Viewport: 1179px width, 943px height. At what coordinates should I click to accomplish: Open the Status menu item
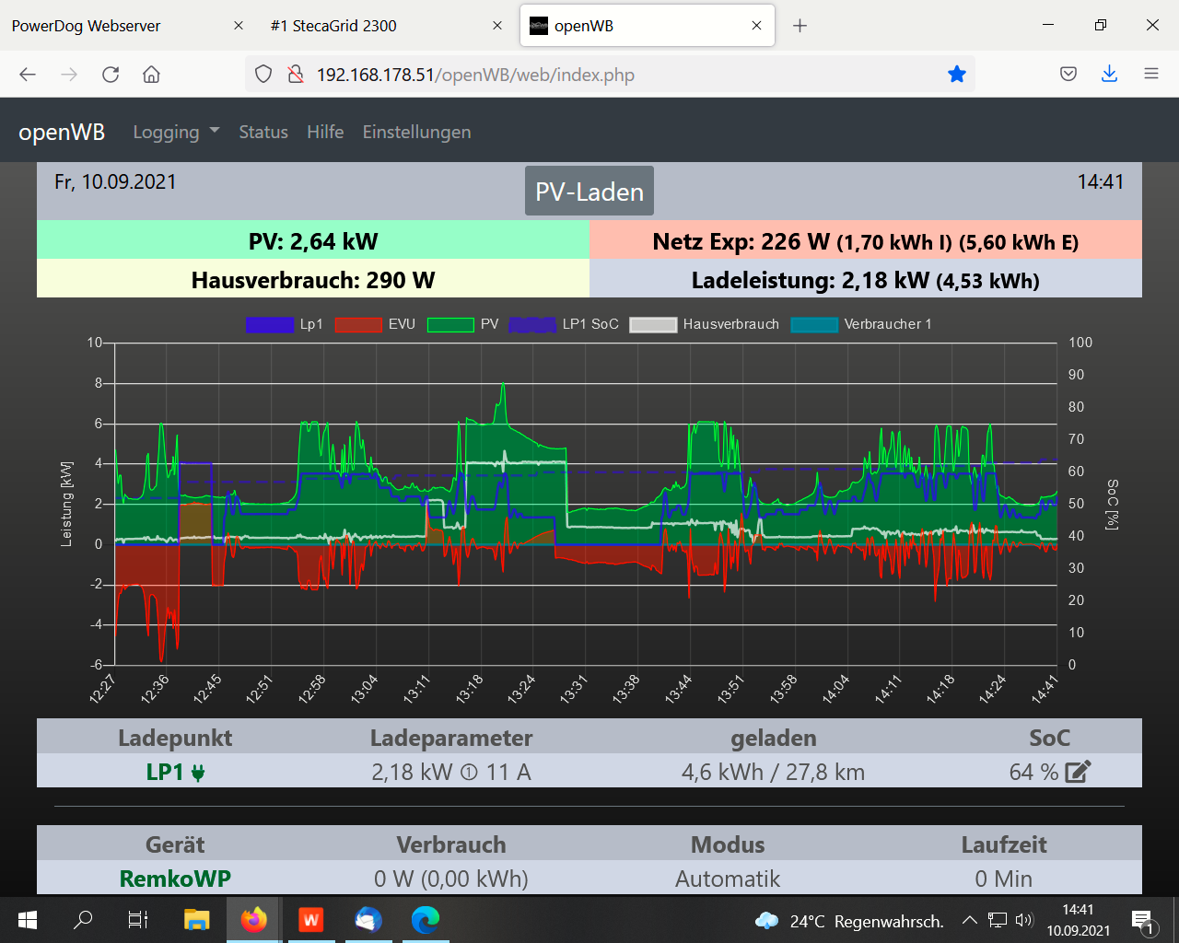click(x=263, y=133)
